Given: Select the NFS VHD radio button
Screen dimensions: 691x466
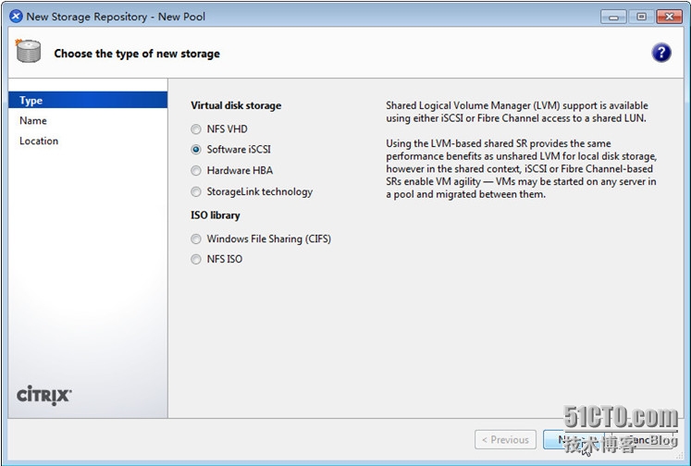Looking at the screenshot, I should click(196, 129).
